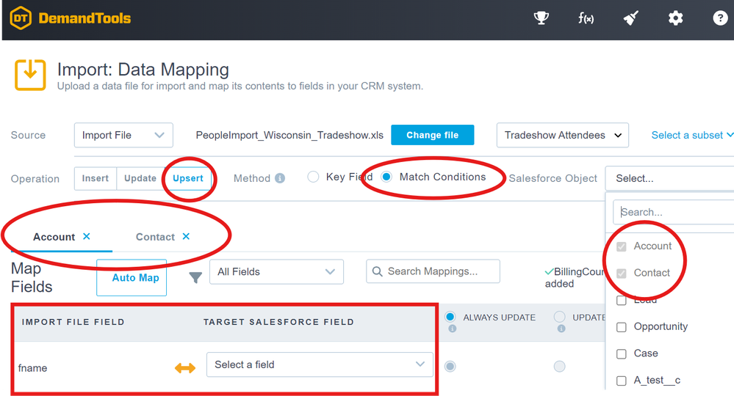Open the All Fields filter dropdown
Screen dimensions: 734x396
(276, 271)
